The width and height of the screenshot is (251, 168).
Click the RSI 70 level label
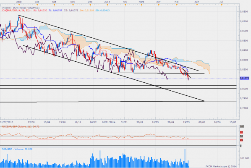241,132
